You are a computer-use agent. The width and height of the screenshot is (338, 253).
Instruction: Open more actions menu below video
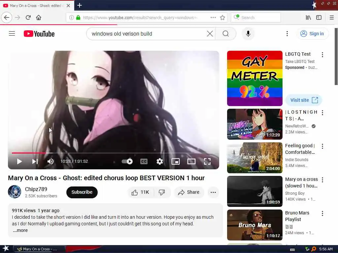point(213,192)
